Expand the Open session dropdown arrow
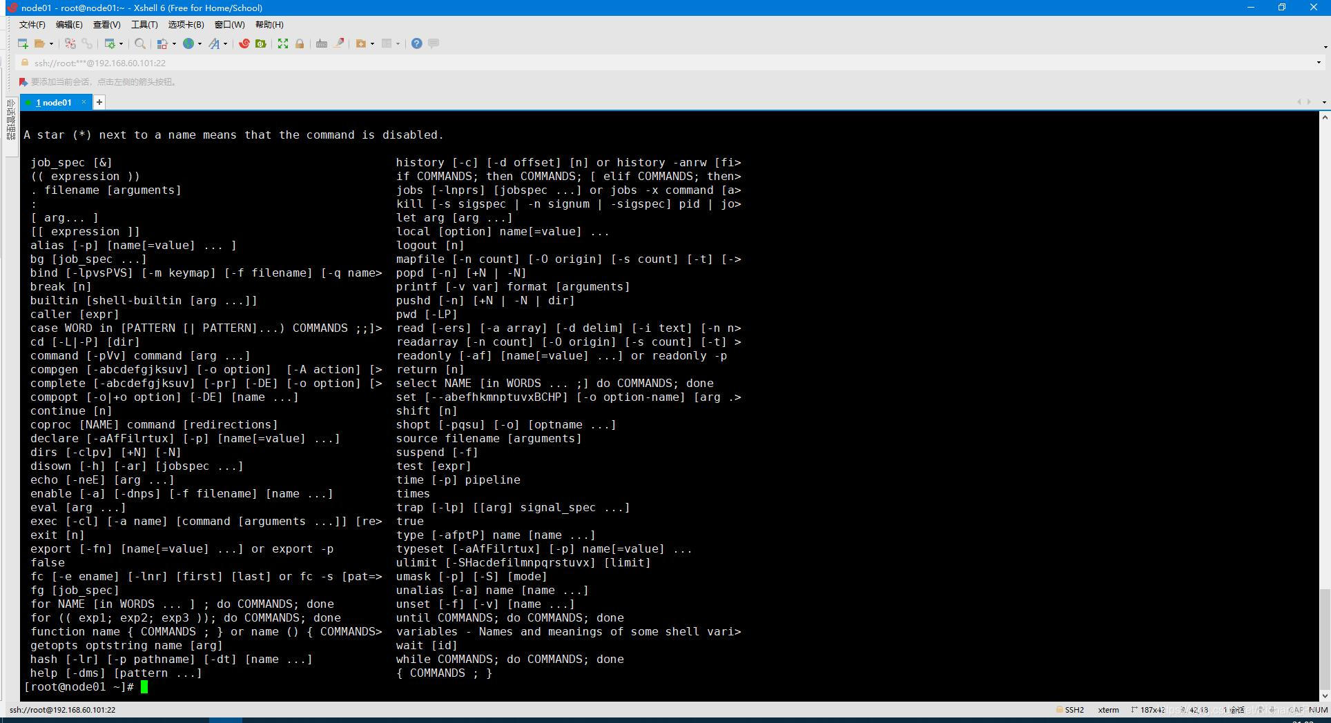 (x=51, y=43)
